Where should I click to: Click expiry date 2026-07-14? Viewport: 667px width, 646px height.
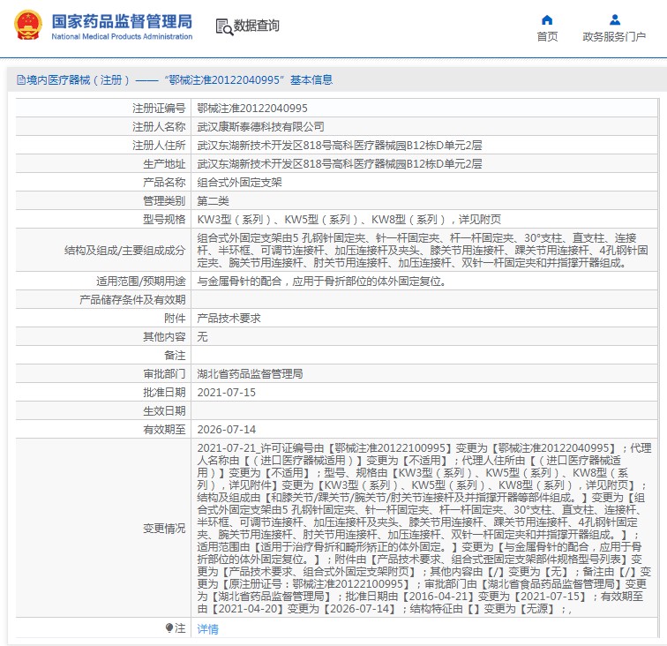pos(226,430)
